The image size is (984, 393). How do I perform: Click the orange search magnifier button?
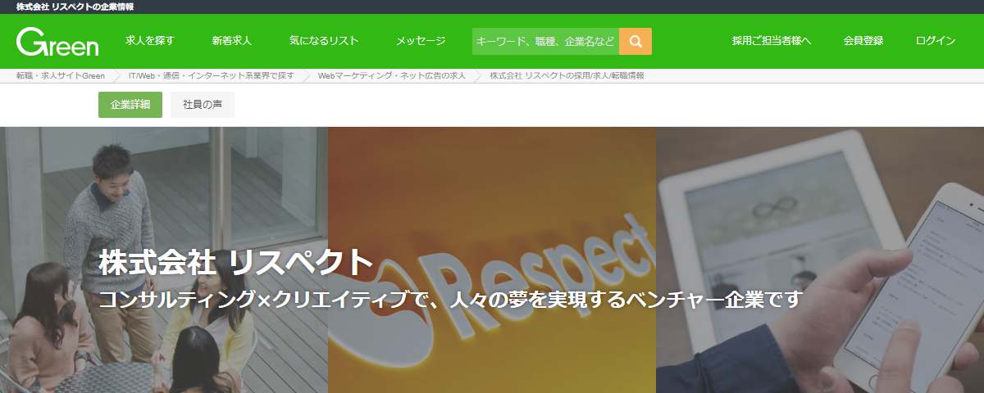point(635,41)
